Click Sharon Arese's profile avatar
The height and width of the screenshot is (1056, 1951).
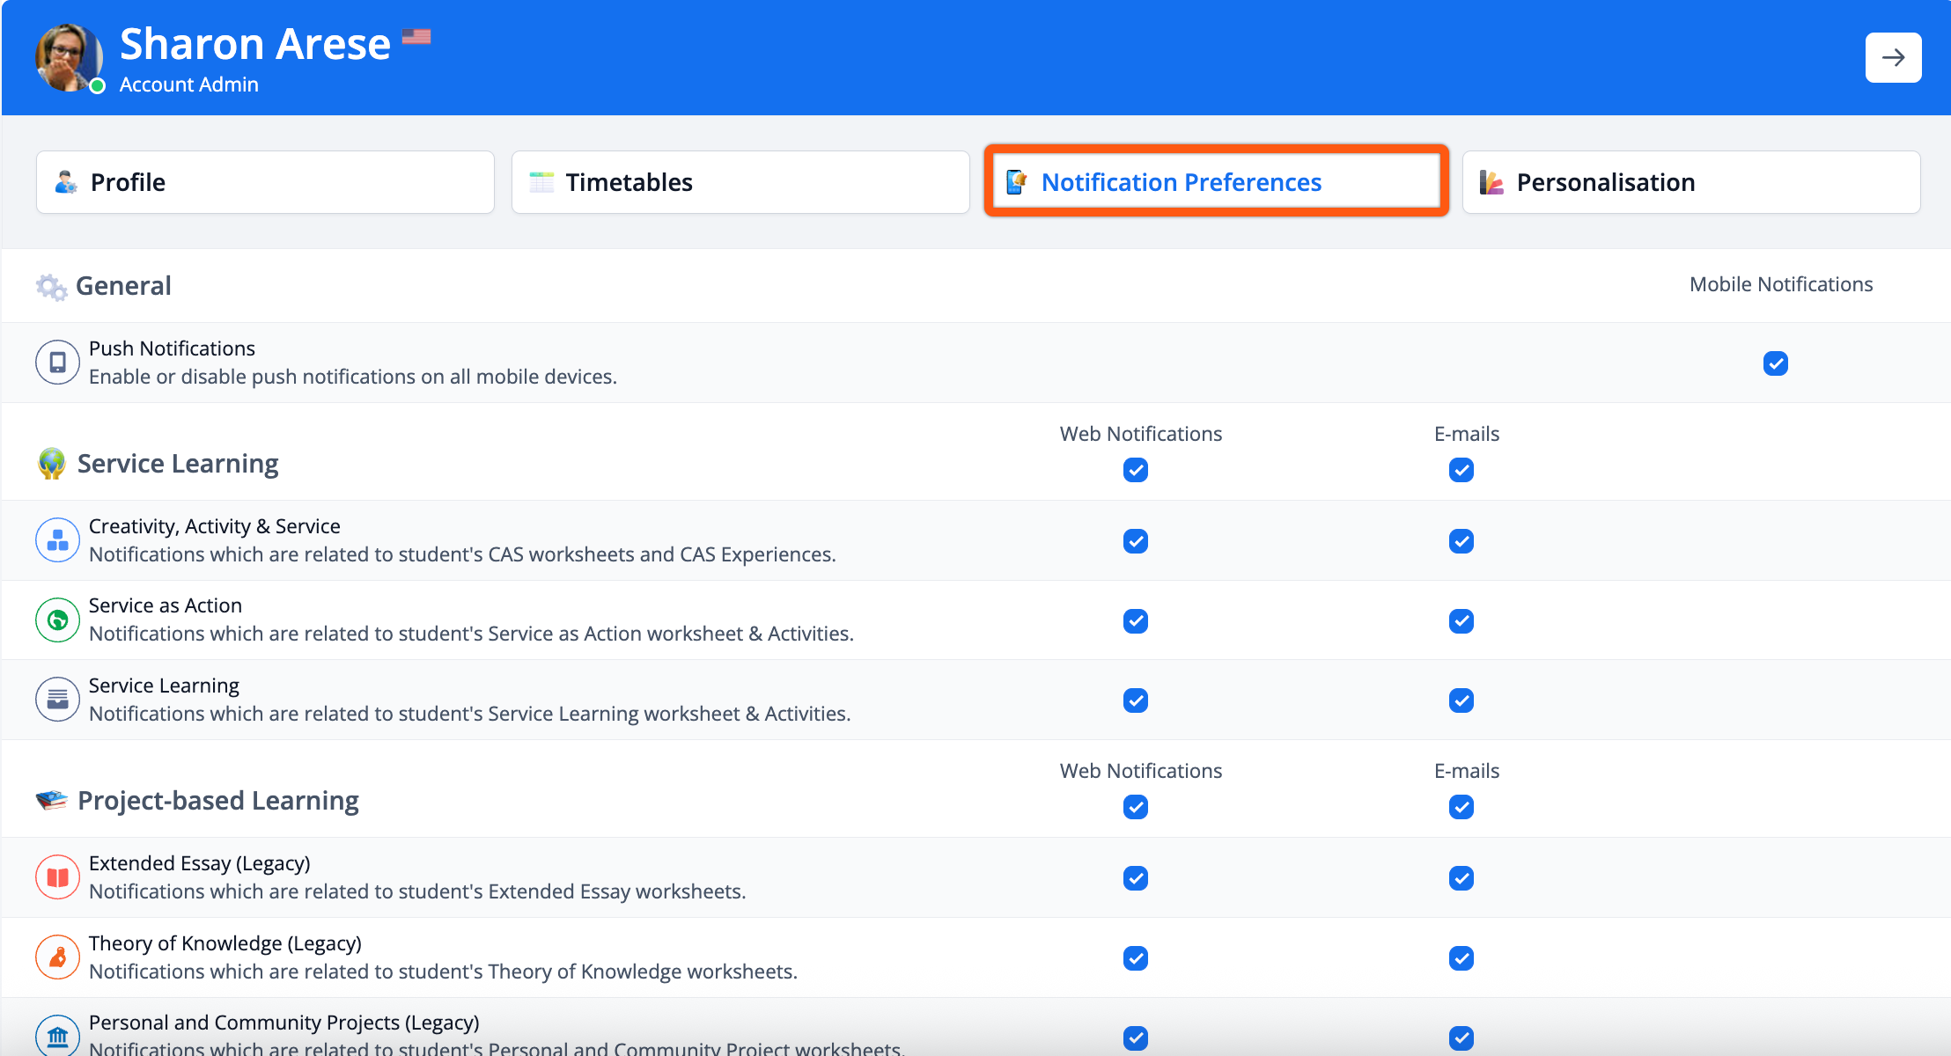[x=68, y=58]
